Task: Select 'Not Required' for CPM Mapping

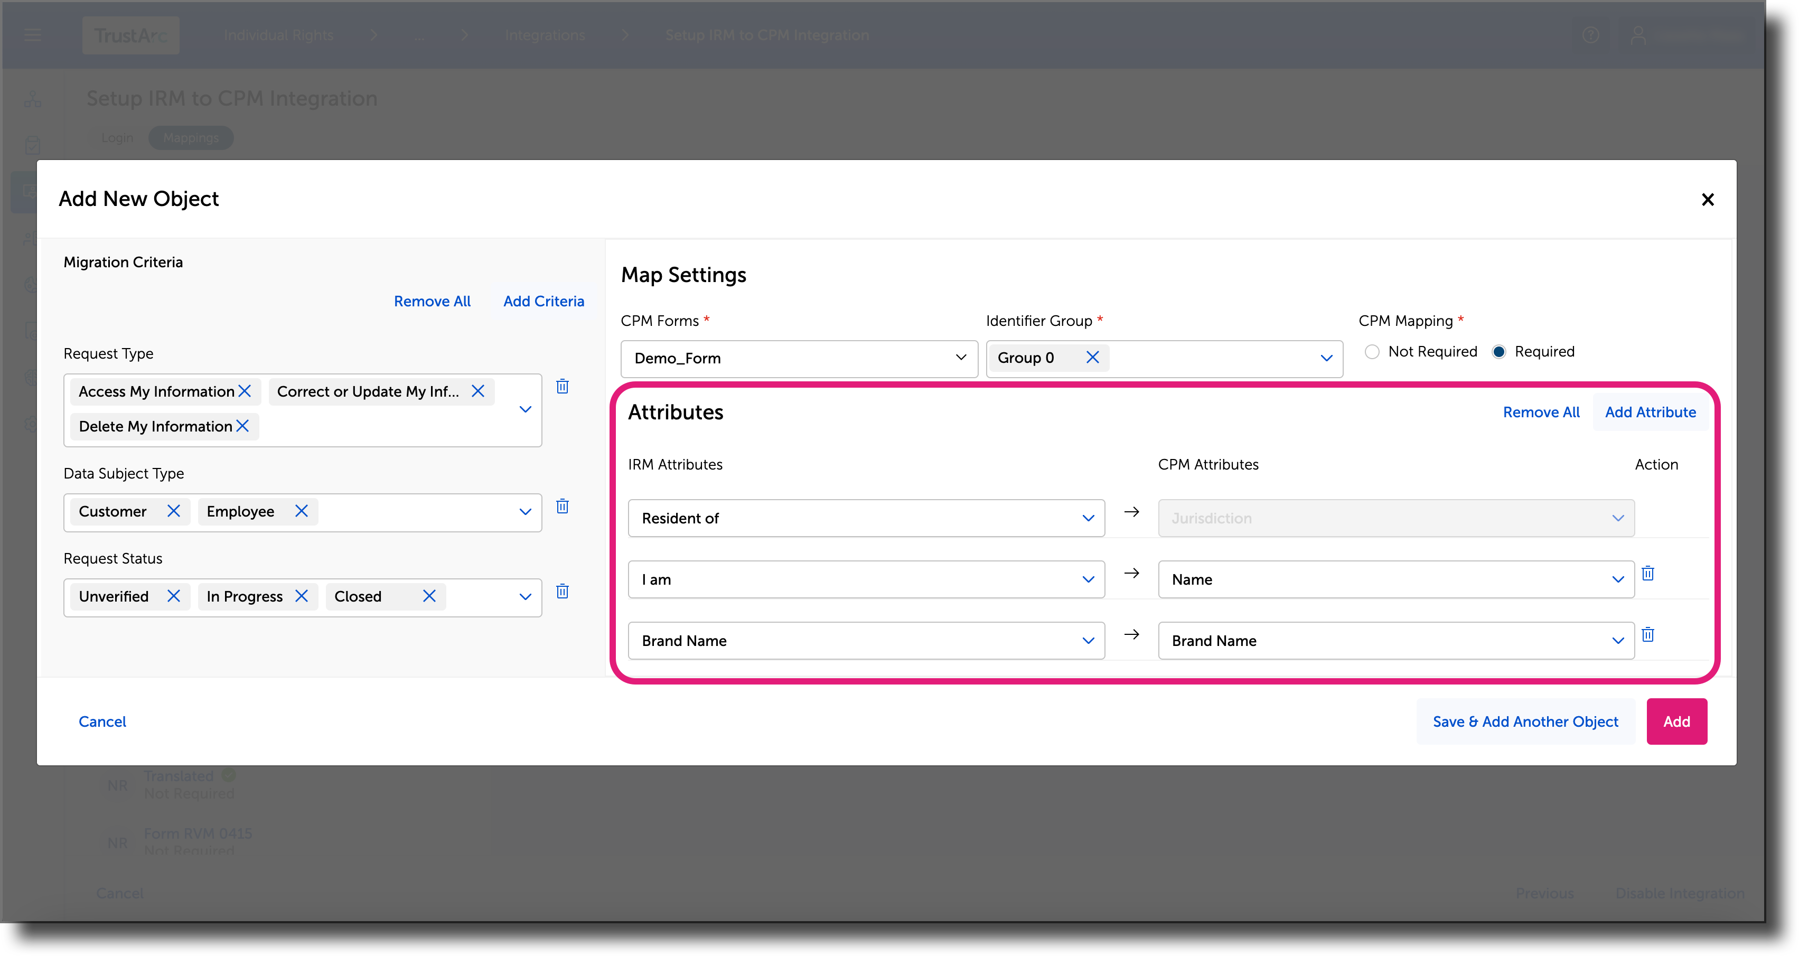Action: click(1372, 351)
